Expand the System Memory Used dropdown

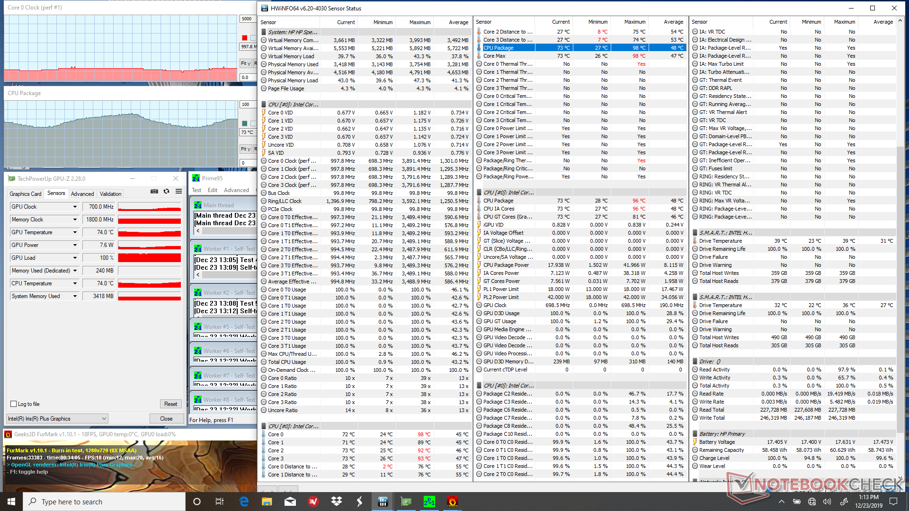(x=75, y=296)
